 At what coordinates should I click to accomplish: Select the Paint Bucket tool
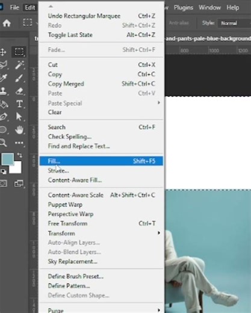click(4, 104)
